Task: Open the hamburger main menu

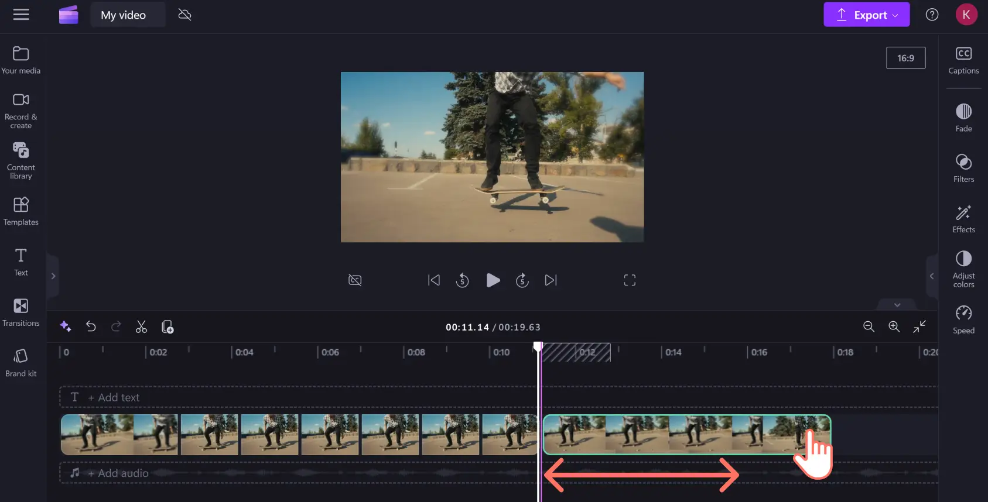Action: (21, 15)
